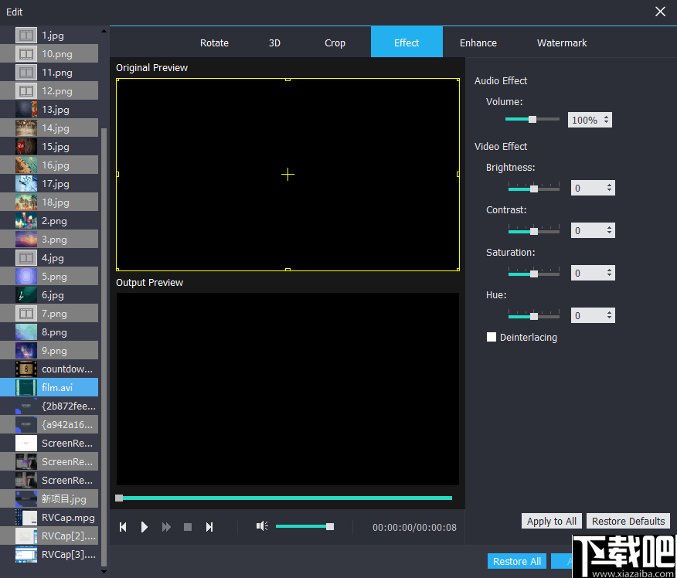Jump to the next frame
This screenshot has width=677, height=578.
click(x=209, y=526)
